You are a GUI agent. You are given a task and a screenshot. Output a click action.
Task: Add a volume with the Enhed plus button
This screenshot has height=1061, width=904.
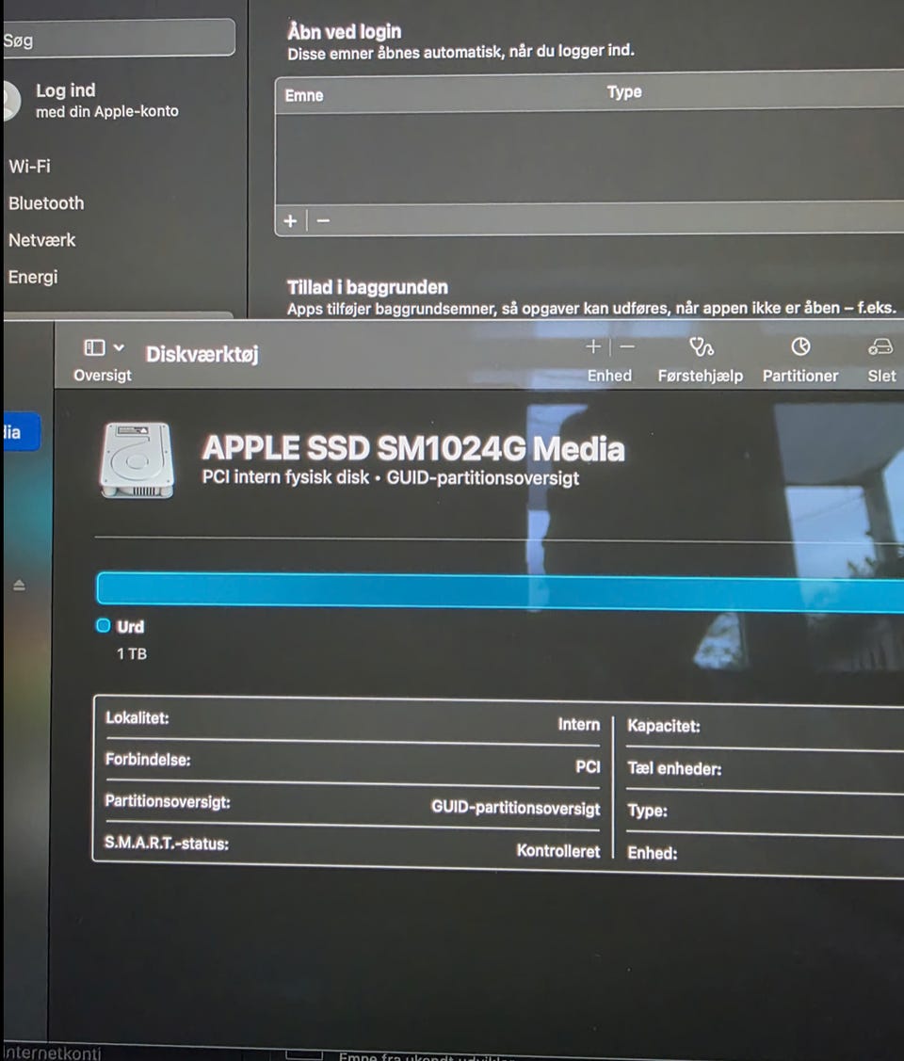[x=593, y=346]
